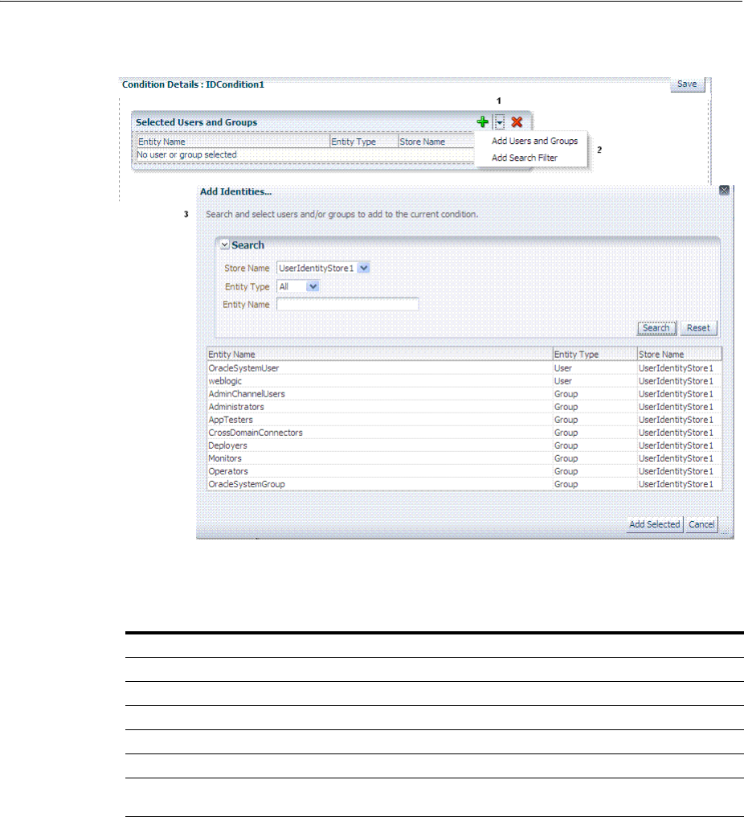Choose Add Search Filter menu item
Viewport: 744px width, 817px height.
[x=525, y=158]
